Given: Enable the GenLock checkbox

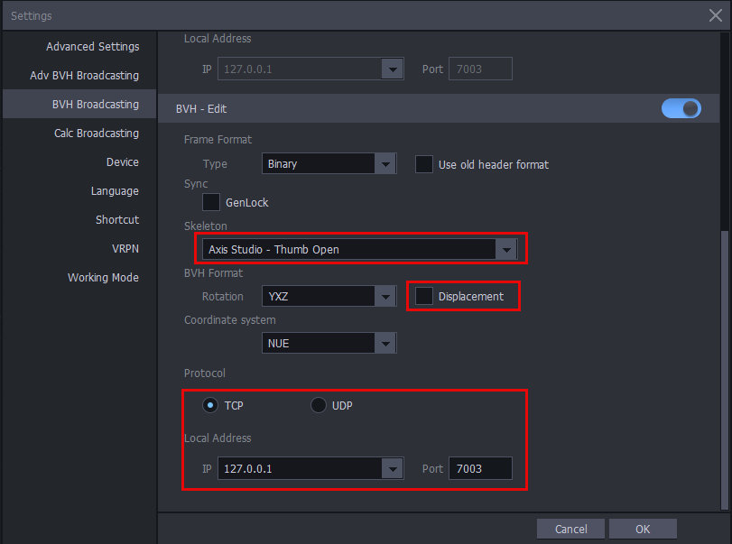Looking at the screenshot, I should coord(211,202).
